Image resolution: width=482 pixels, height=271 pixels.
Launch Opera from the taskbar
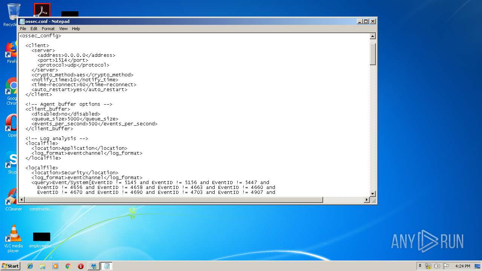pyautogui.click(x=81, y=266)
